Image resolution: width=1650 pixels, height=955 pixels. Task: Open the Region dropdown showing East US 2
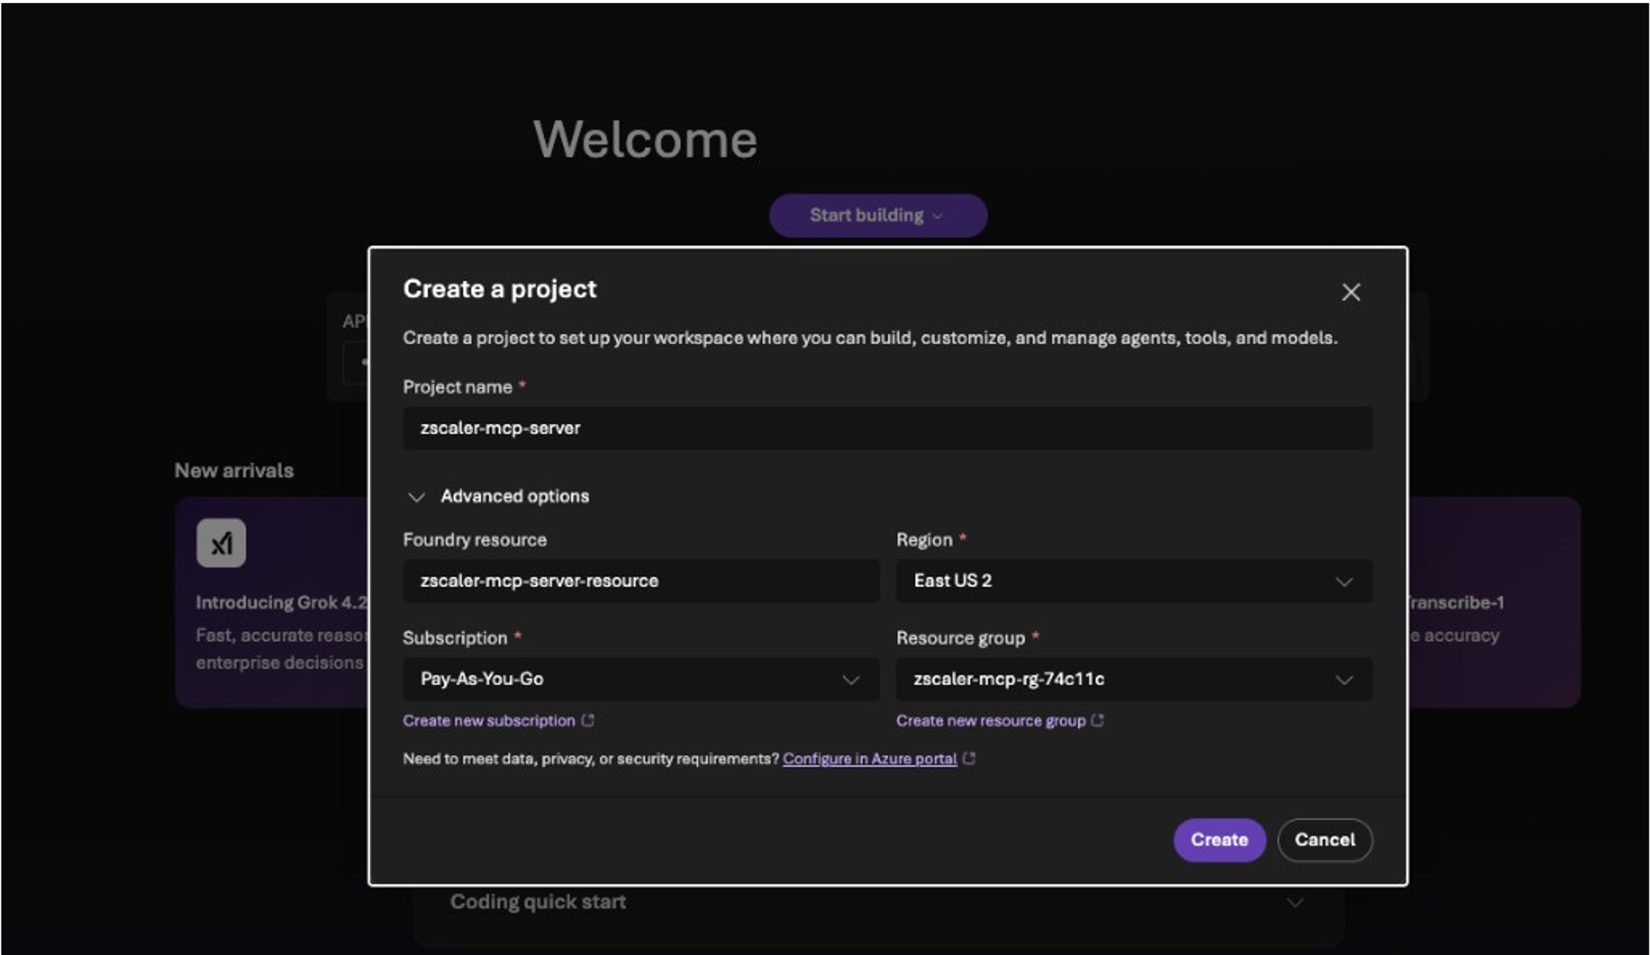point(1134,581)
